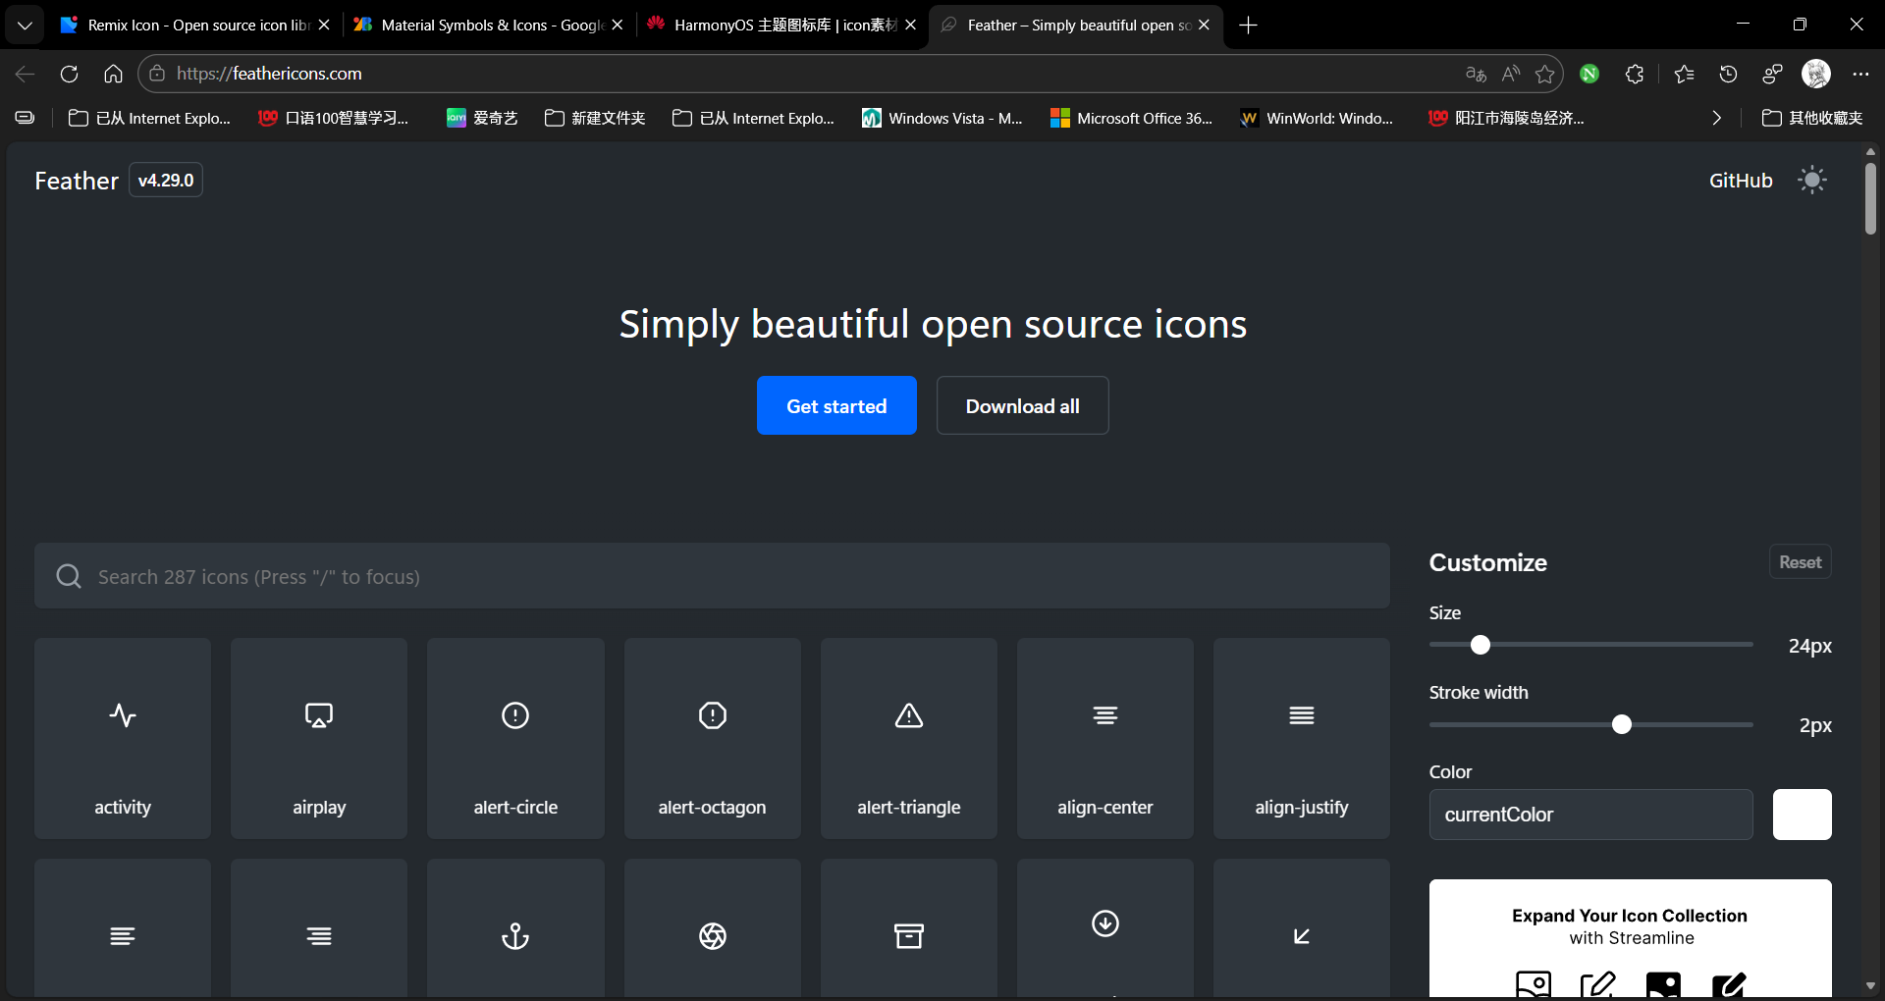1885x1001 pixels.
Task: Switch to Material Symbols & Icons tab
Action: click(x=486, y=25)
